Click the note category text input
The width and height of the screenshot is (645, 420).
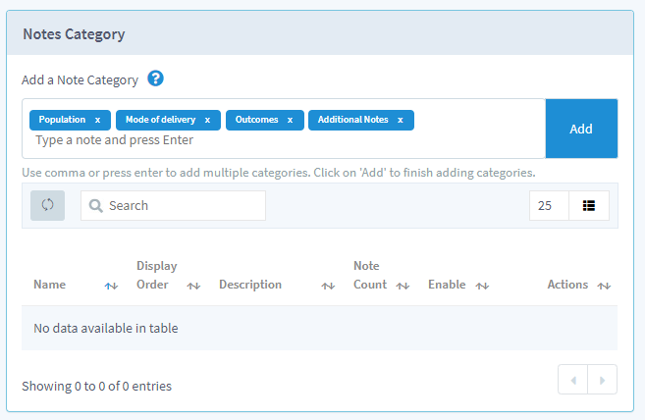[285, 140]
